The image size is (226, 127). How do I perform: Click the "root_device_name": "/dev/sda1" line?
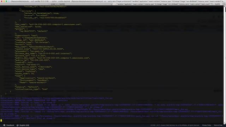tap(34, 67)
